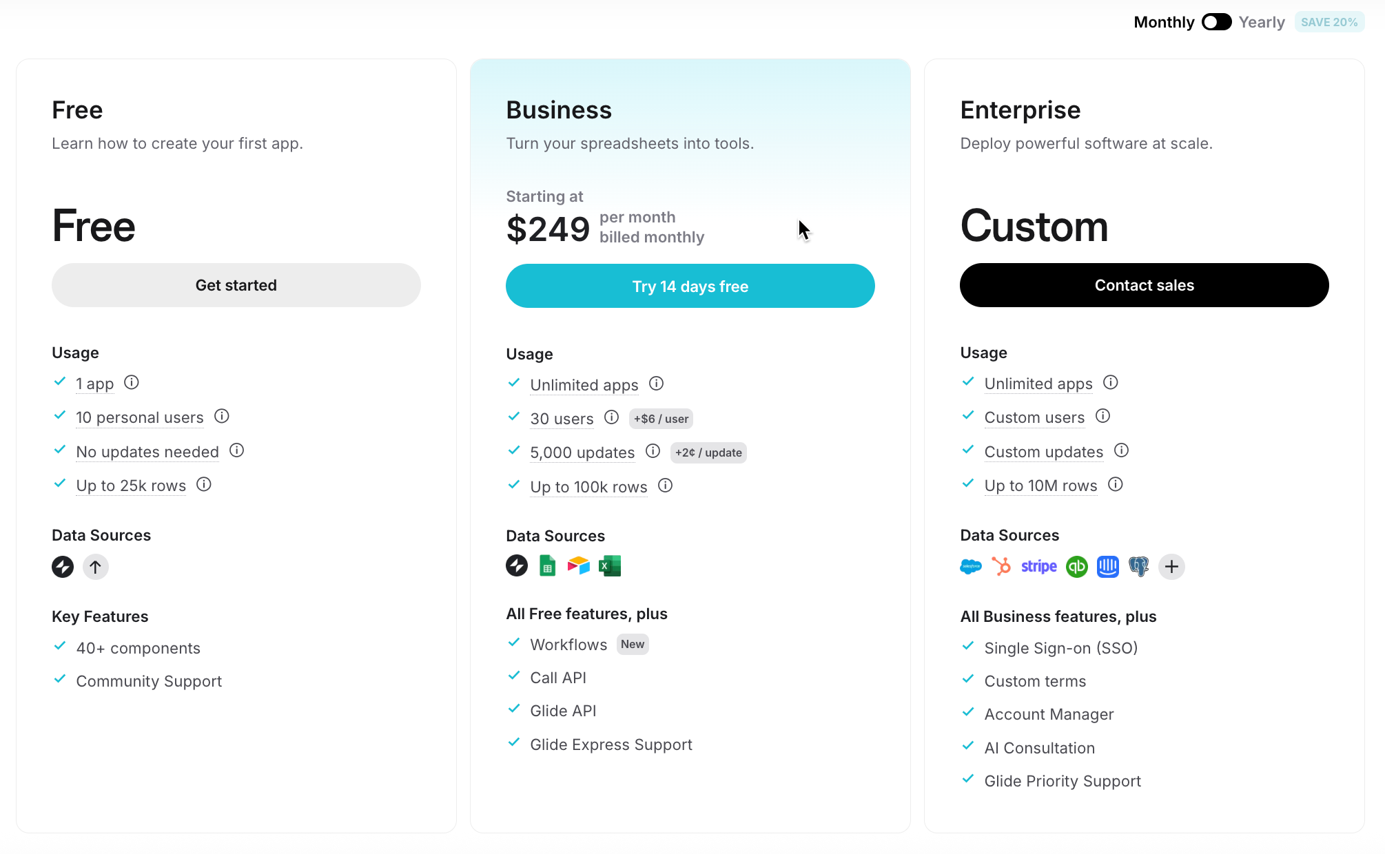The image size is (1385, 854).
Task: Open info icon beside 30 users
Action: [611, 417]
